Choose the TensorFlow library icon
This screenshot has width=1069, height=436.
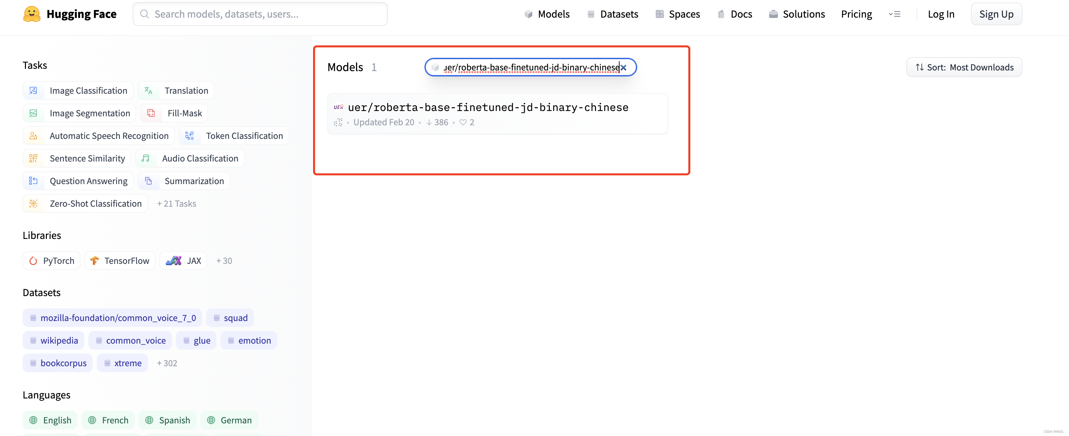point(95,261)
